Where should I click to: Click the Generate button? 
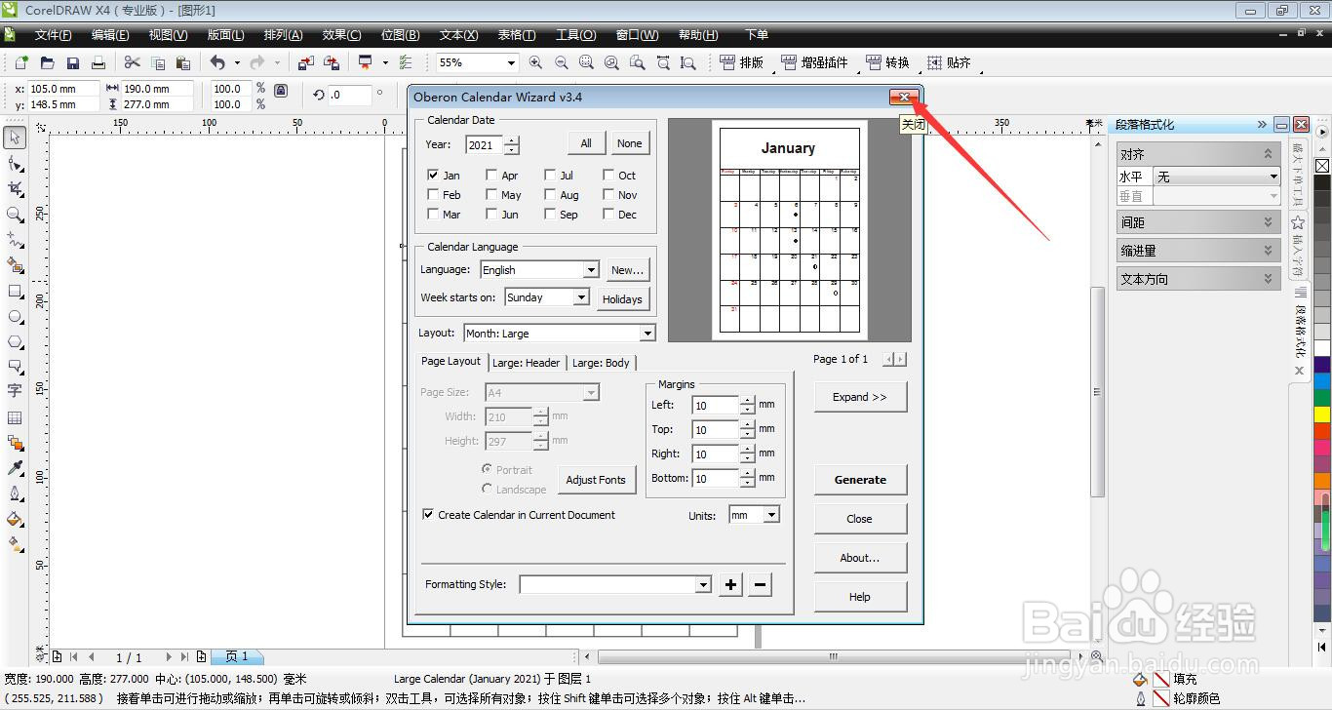(859, 479)
